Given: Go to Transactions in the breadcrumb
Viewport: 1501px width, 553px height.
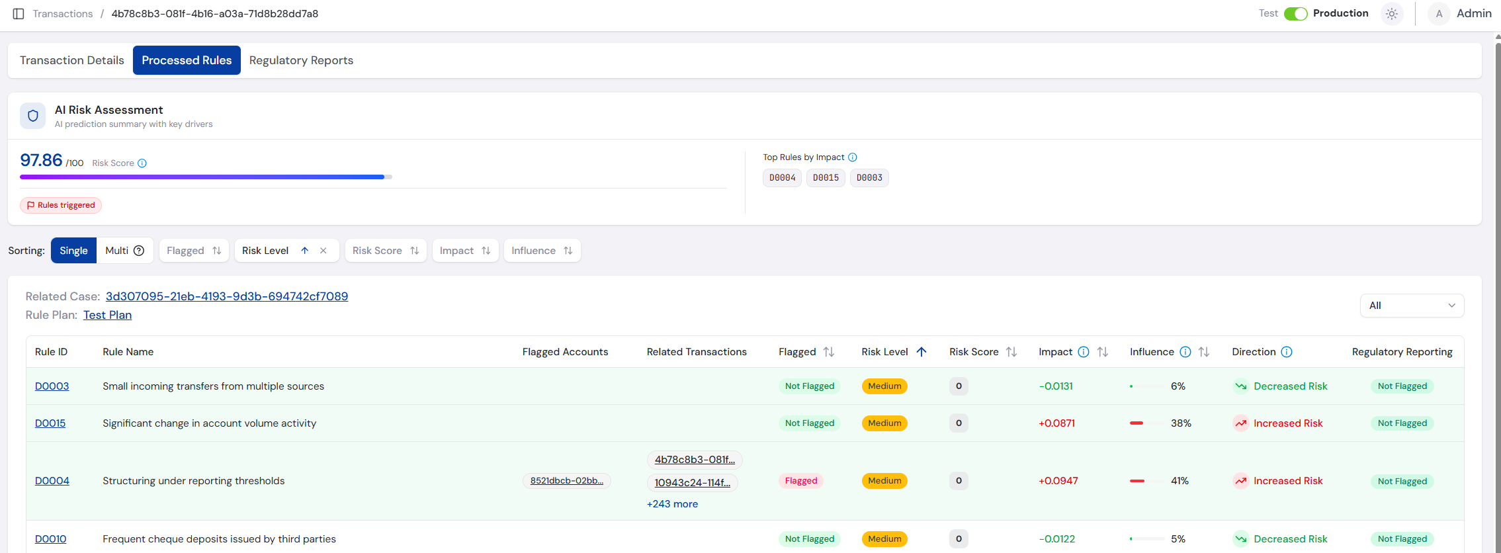Looking at the screenshot, I should coord(63,14).
